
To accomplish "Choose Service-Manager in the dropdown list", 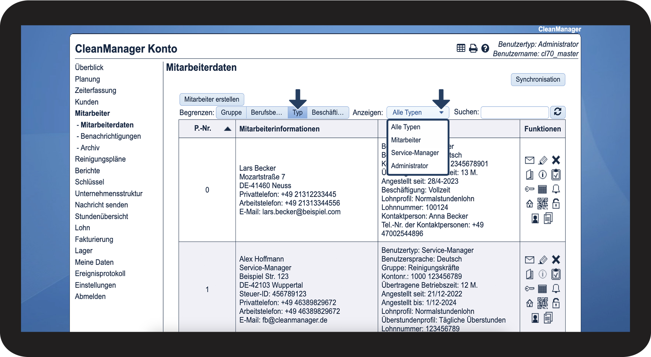I will 415,153.
